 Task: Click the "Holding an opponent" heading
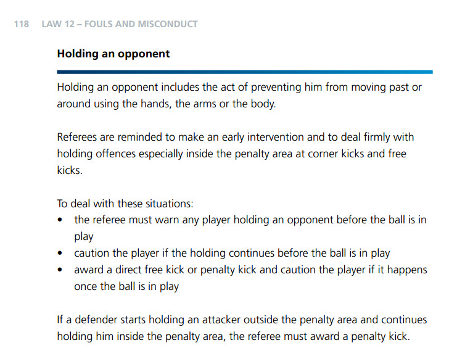click(x=113, y=54)
